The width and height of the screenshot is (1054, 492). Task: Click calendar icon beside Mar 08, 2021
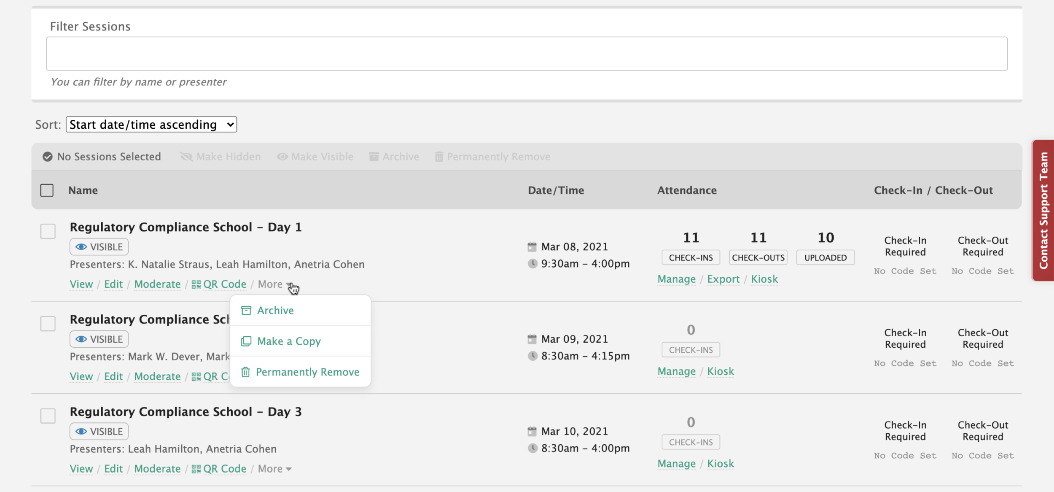point(532,246)
